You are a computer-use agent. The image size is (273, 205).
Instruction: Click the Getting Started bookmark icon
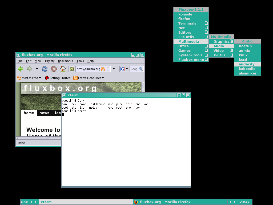(x=47, y=78)
